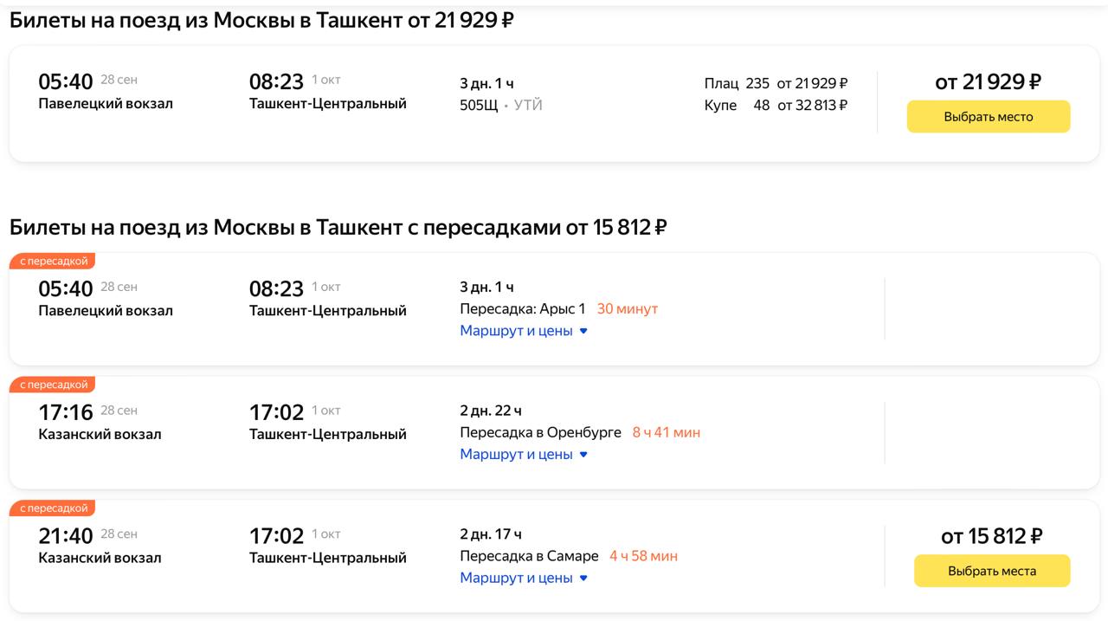Viewport: 1108px width, 621px height.
Task: Click the "8 ч 41 мин" transfer duration
Action: 666,432
